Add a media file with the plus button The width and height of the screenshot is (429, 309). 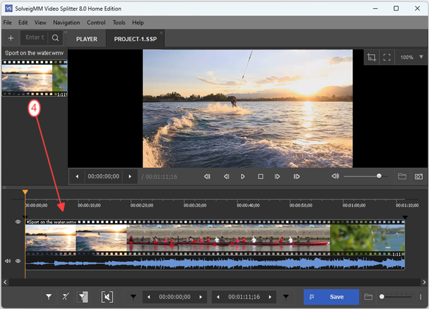tap(11, 38)
